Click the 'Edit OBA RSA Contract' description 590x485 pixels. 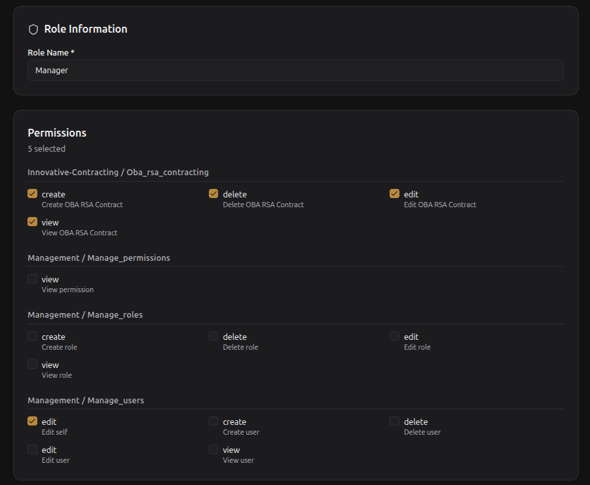pyautogui.click(x=440, y=205)
